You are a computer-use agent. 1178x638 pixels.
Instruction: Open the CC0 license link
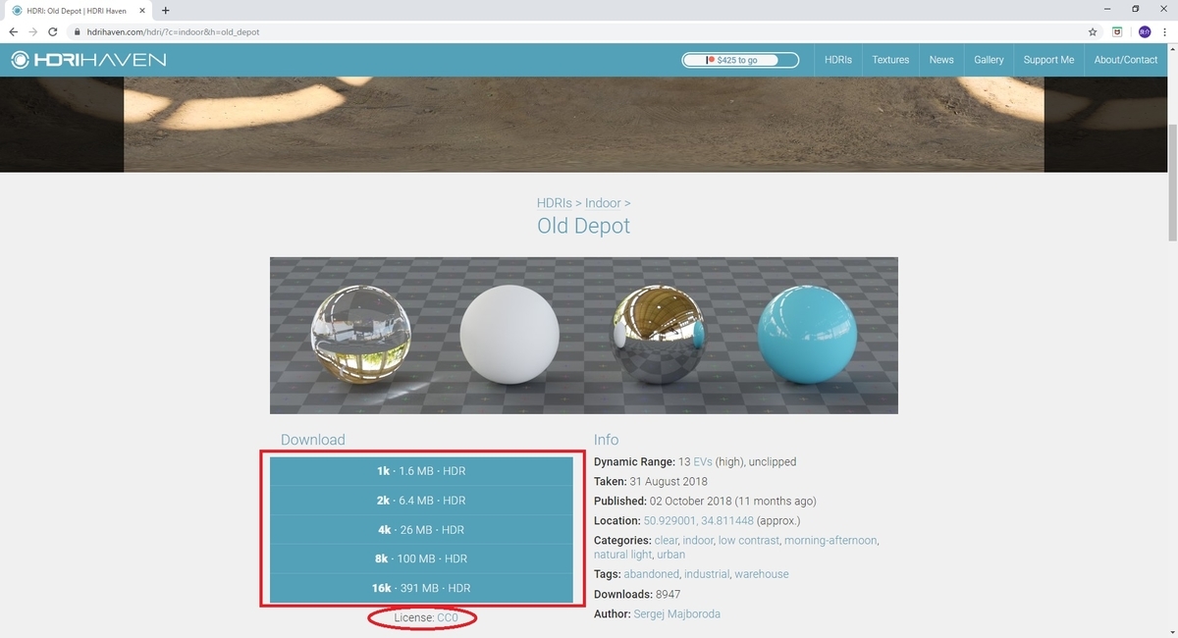(x=448, y=618)
